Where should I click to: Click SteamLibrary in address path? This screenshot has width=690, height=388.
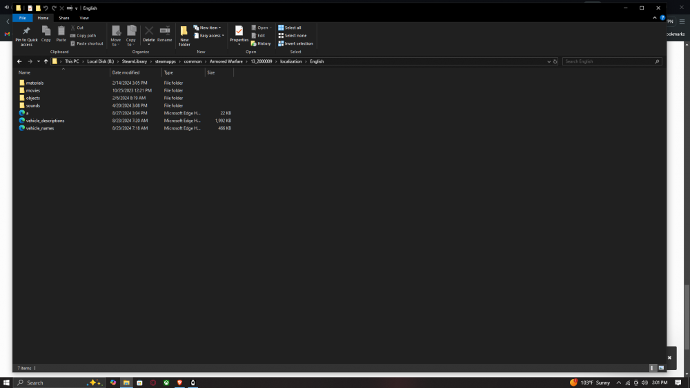click(135, 61)
